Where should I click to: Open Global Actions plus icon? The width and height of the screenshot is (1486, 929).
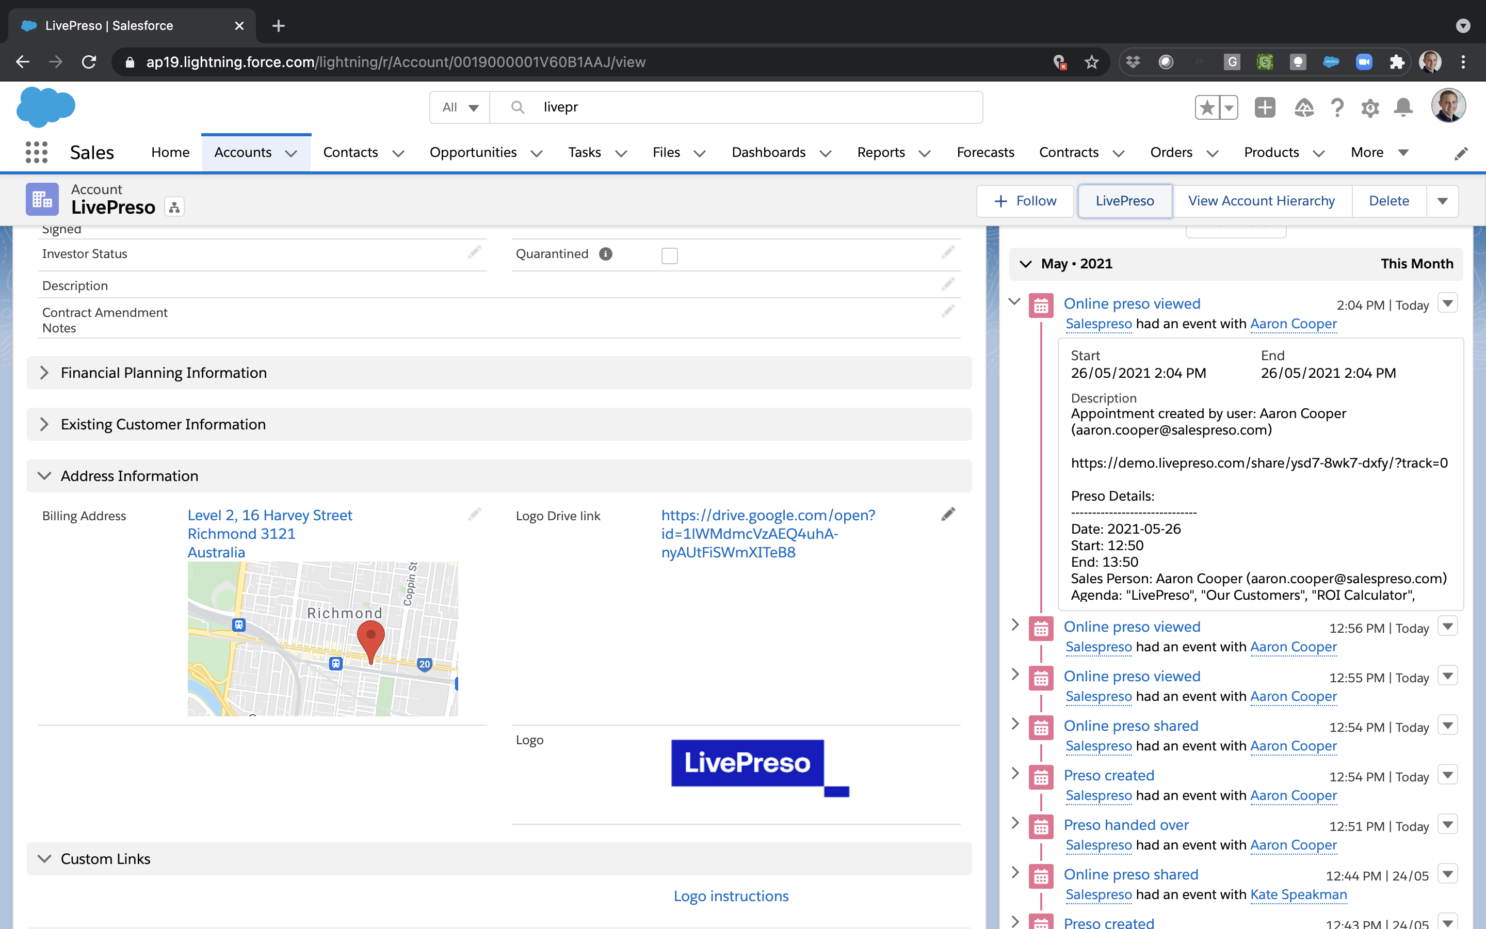tap(1265, 107)
